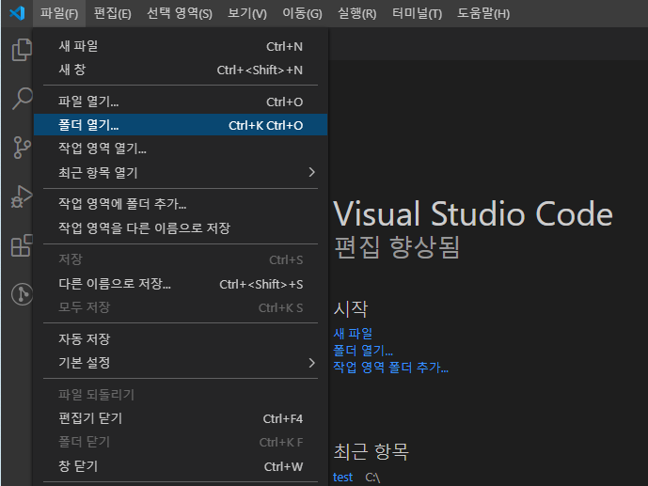Click the dimmed 저장 menu entry
This screenshot has width=648, height=486.
[x=181, y=259]
